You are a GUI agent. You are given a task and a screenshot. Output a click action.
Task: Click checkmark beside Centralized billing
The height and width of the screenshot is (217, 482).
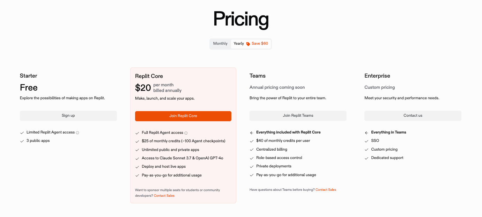click(x=252, y=150)
